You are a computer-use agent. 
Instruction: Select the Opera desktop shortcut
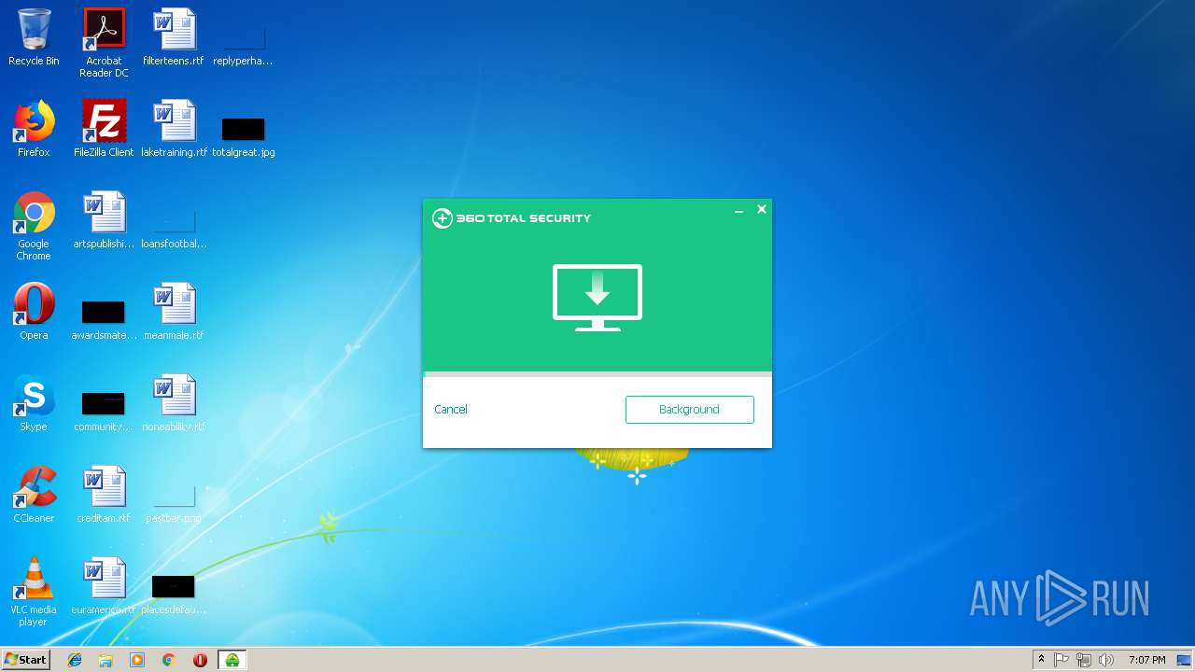(x=34, y=313)
